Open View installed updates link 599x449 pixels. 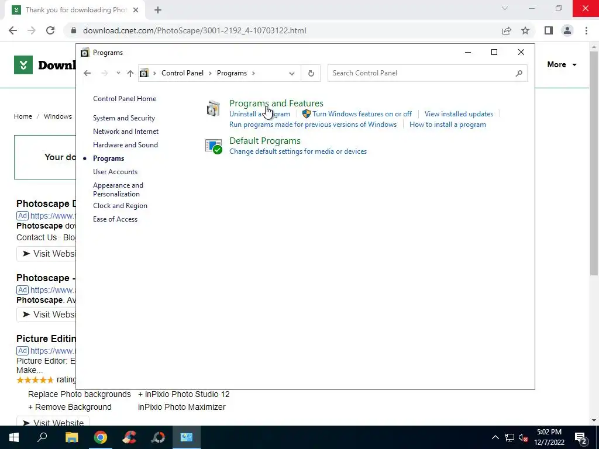tap(459, 114)
